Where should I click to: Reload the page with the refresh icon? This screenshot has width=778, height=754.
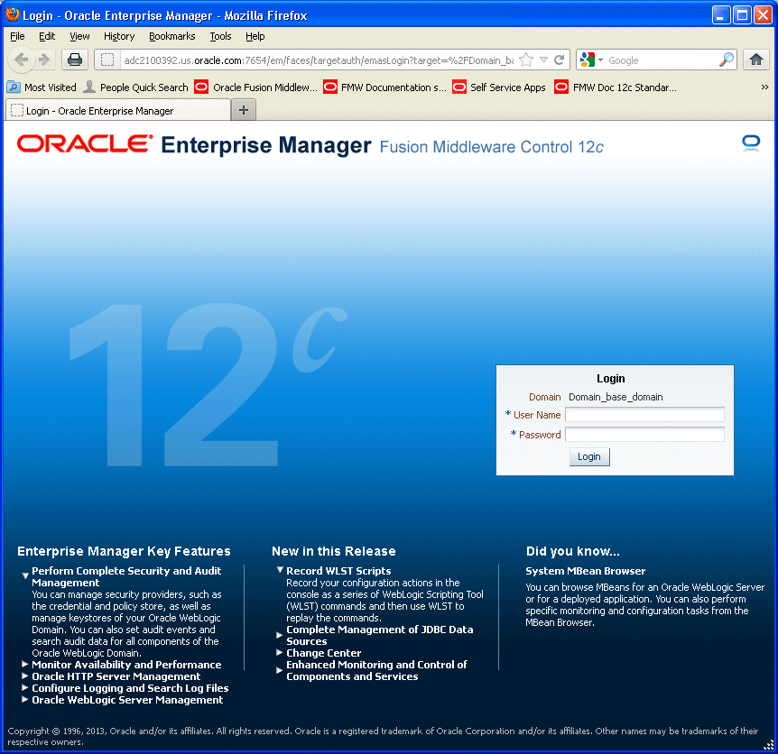[x=560, y=60]
